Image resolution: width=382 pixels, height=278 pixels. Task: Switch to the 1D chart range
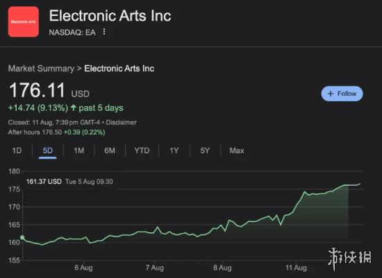[x=17, y=150]
